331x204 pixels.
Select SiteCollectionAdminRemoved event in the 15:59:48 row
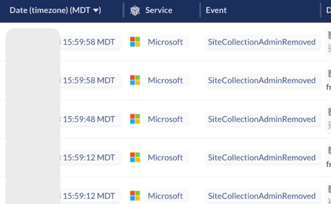click(x=262, y=119)
